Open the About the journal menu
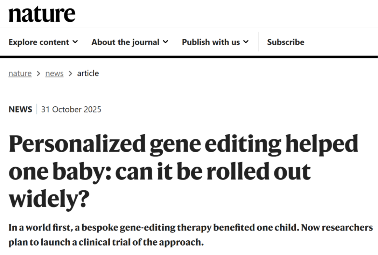 tap(125, 42)
